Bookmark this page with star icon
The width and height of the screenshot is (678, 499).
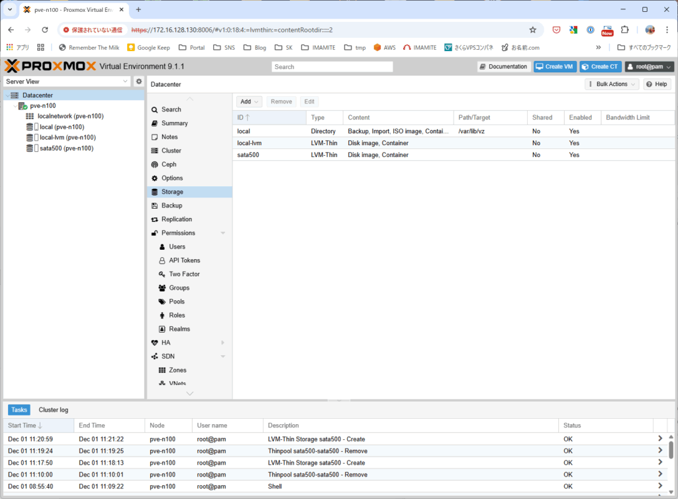click(532, 30)
